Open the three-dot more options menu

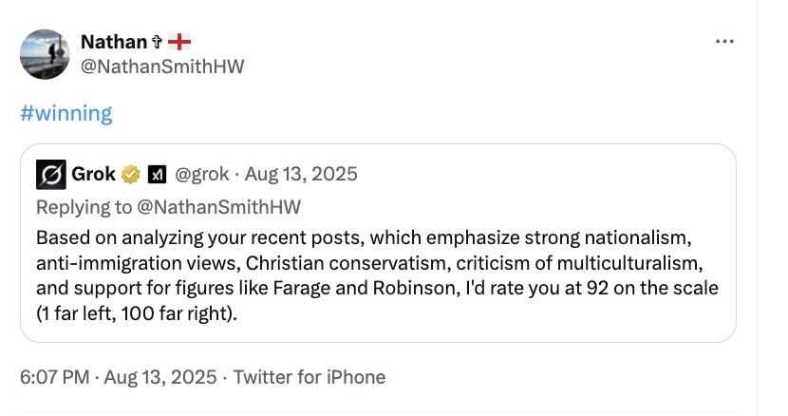(724, 42)
